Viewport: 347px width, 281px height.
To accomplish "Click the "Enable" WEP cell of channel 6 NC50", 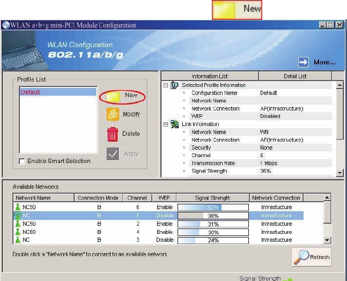I will tap(165, 207).
